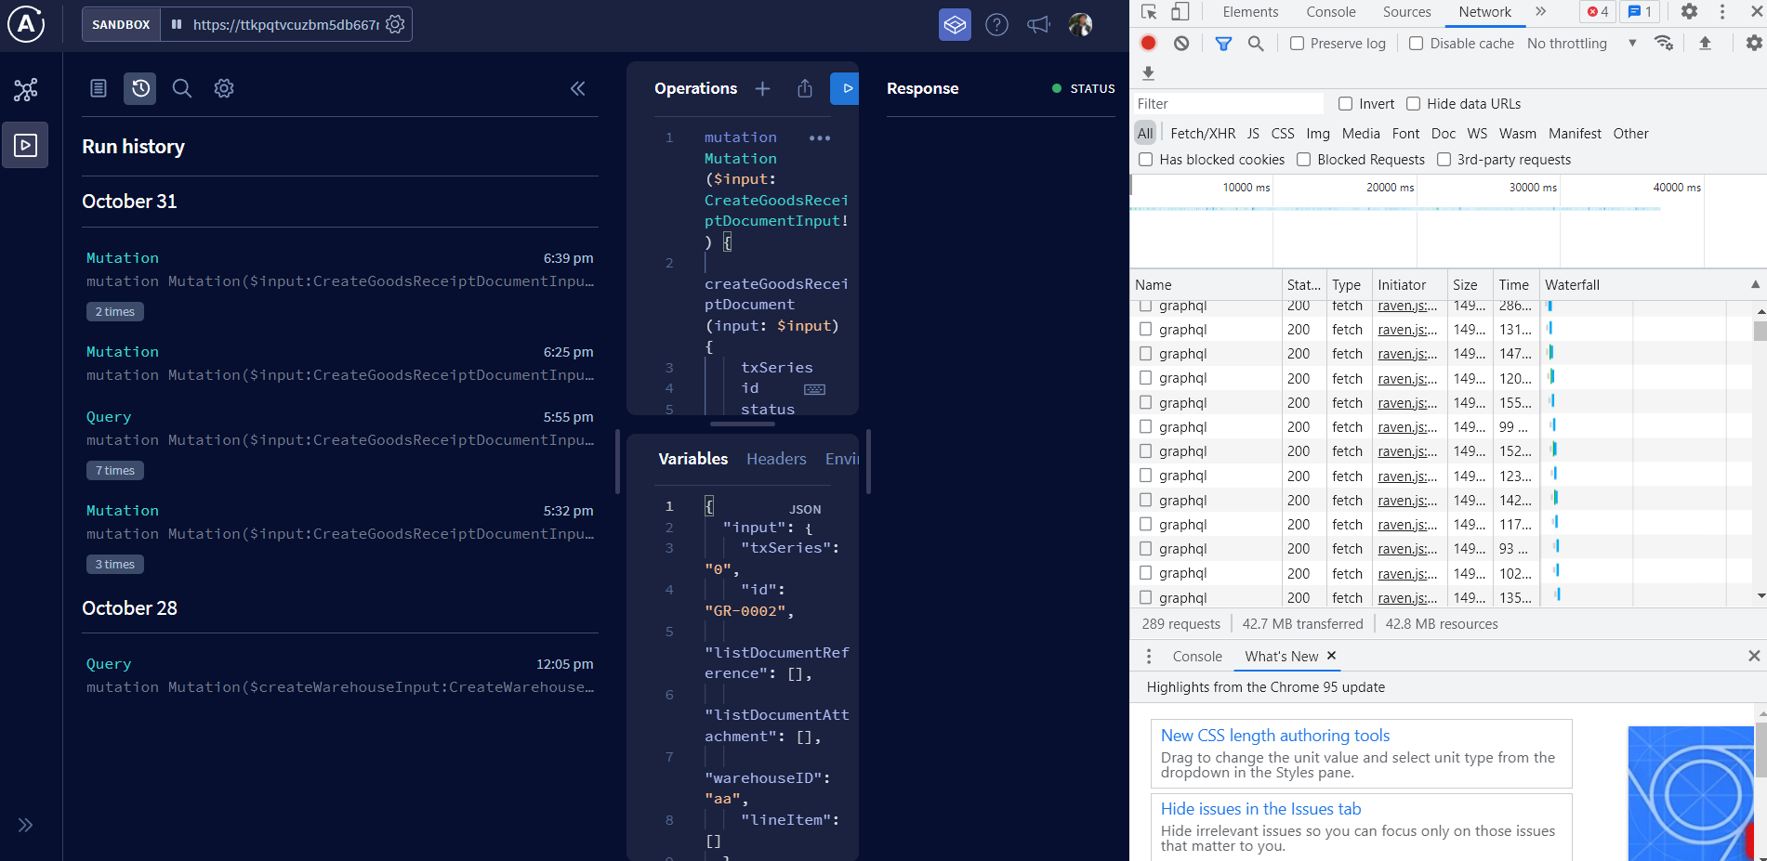Viewport: 1767px width, 861px height.
Task: Select the Explorer icon in the sidebar
Action: click(x=25, y=145)
